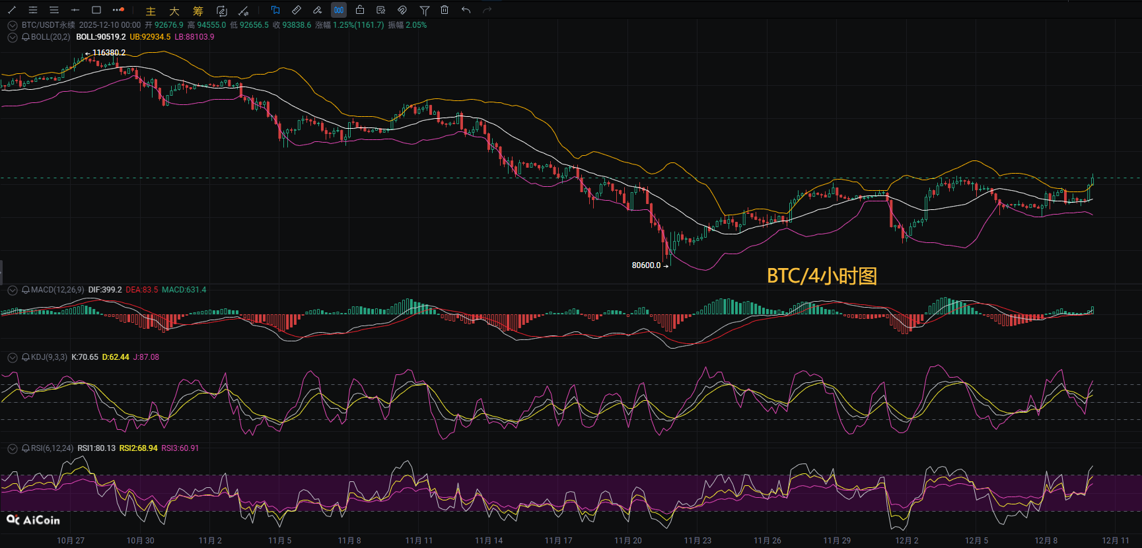Click the lock drawings icon
1142x548 pixels.
pyautogui.click(x=360, y=10)
